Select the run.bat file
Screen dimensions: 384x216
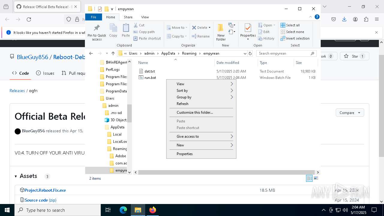[x=150, y=78]
